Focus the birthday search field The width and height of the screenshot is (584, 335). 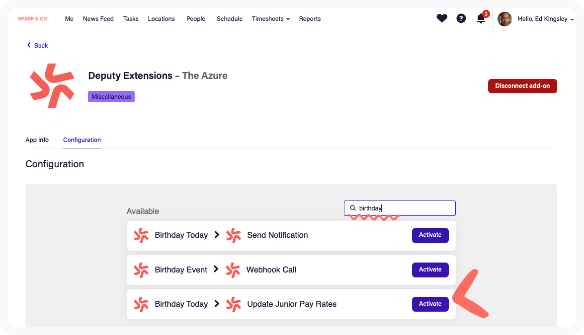coord(400,208)
